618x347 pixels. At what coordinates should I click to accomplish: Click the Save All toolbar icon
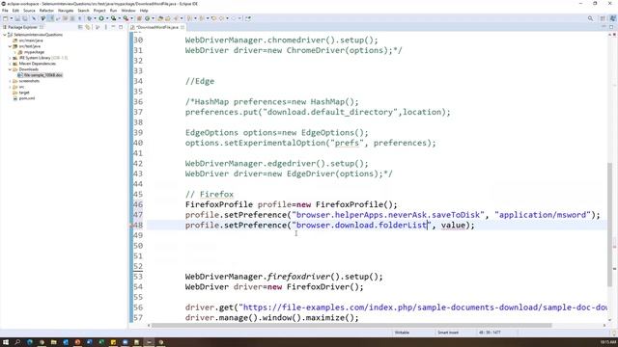[25, 18]
